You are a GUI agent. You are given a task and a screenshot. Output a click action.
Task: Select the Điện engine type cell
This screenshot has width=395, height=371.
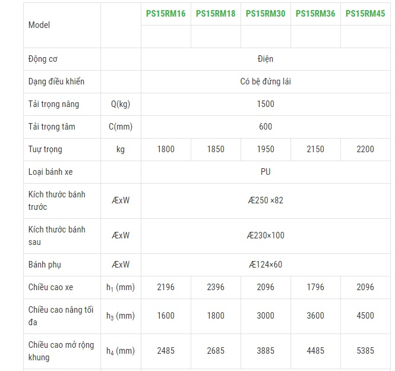click(x=266, y=59)
